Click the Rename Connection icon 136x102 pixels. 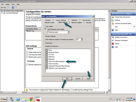(113, 41)
